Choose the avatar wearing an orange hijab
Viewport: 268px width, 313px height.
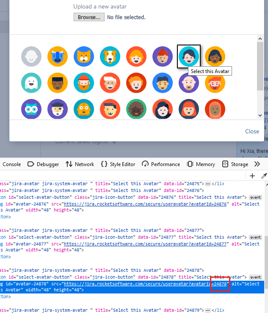click(x=215, y=109)
